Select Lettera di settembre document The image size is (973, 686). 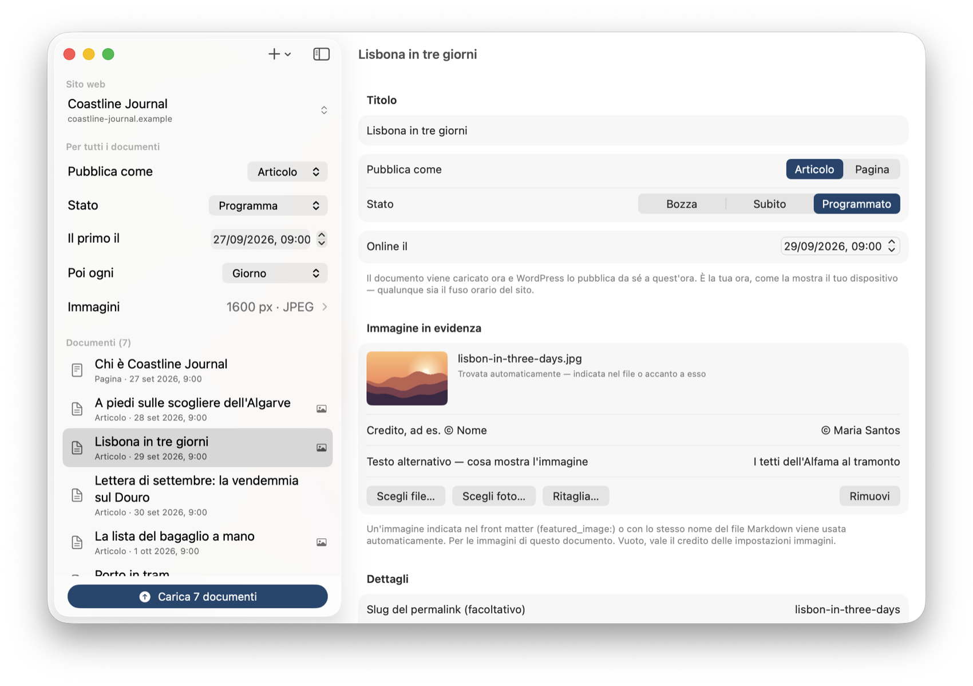pos(197,495)
